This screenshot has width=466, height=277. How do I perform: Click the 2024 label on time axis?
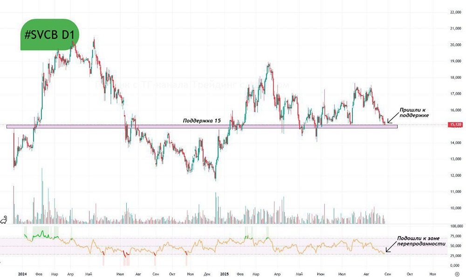pos(22,274)
